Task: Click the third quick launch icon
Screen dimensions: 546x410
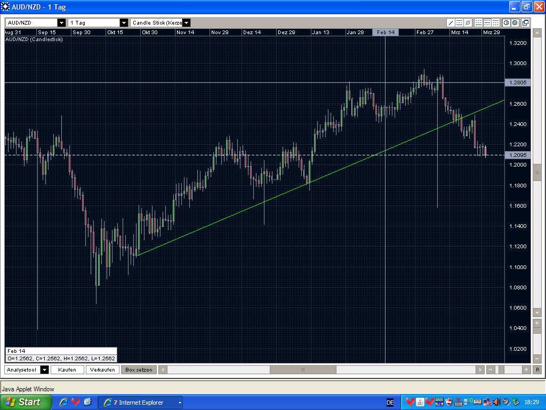Action: (87, 402)
